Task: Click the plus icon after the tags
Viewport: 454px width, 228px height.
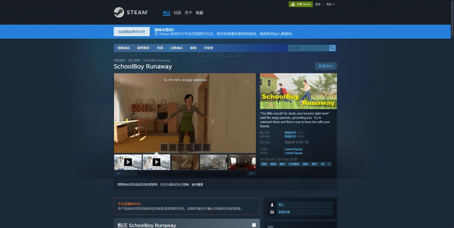Action: [329, 164]
